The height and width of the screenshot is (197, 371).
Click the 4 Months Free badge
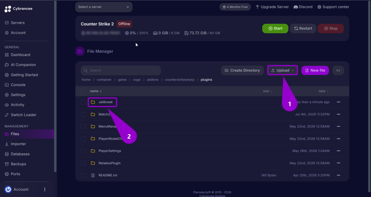coord(235,7)
